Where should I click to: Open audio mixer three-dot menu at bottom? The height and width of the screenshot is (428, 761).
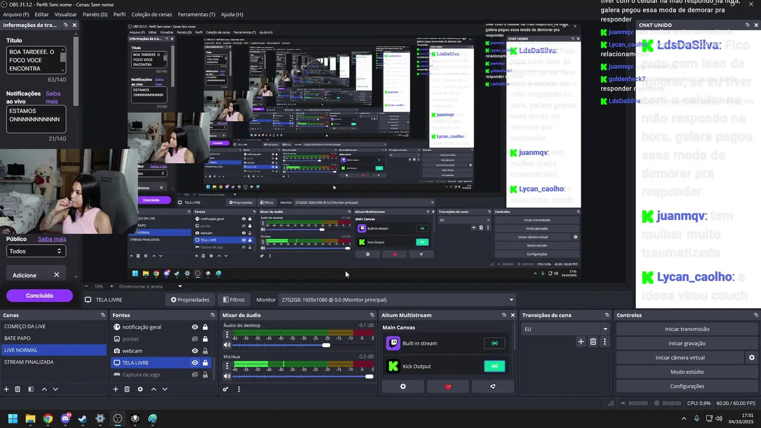click(239, 389)
